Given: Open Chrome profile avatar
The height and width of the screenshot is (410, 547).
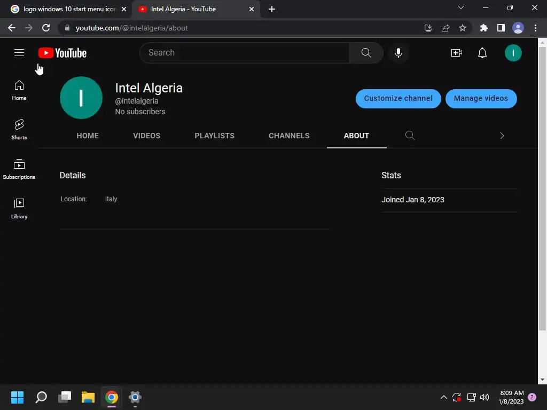Looking at the screenshot, I should [x=518, y=28].
